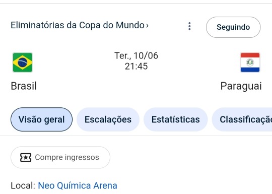Tap the Brazil flag icon
272x194 pixels.
(23, 62)
